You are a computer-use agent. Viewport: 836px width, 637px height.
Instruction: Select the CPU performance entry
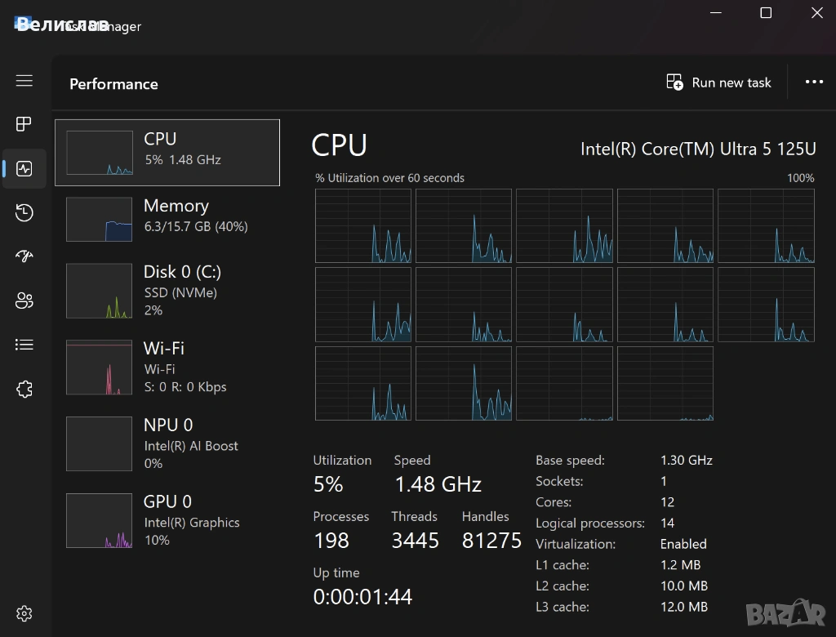(x=167, y=153)
